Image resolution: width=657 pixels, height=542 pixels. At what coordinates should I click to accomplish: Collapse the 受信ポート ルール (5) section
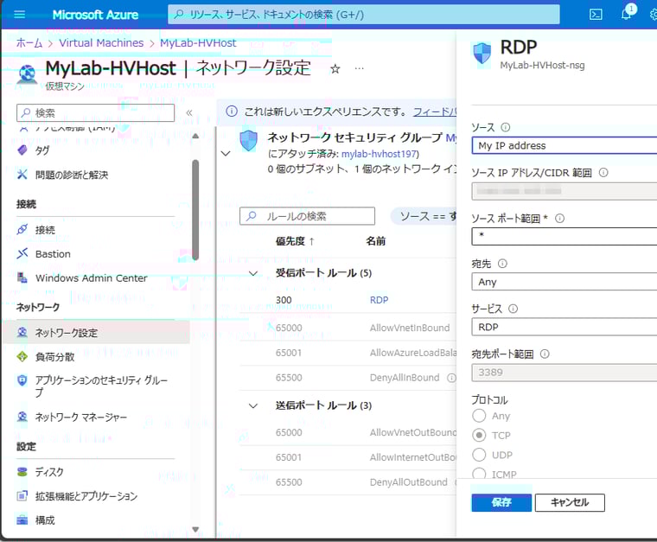[x=253, y=273]
